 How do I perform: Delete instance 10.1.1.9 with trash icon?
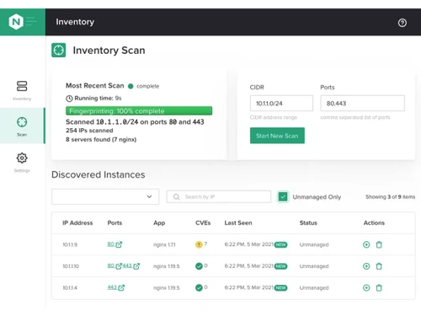pos(379,244)
